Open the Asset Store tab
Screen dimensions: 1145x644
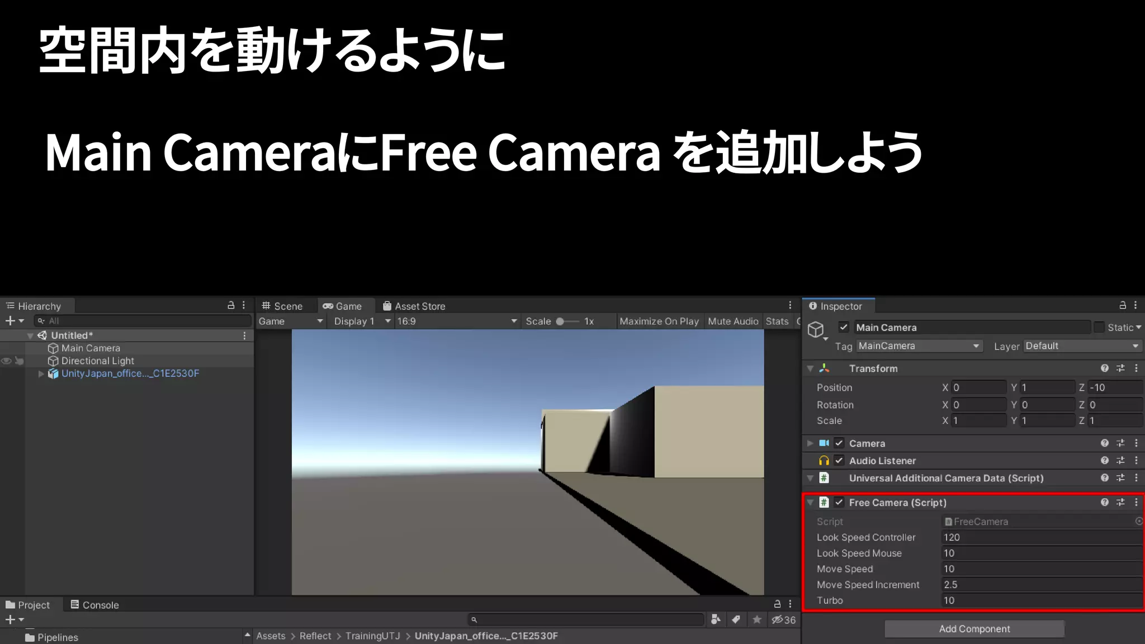coord(414,306)
